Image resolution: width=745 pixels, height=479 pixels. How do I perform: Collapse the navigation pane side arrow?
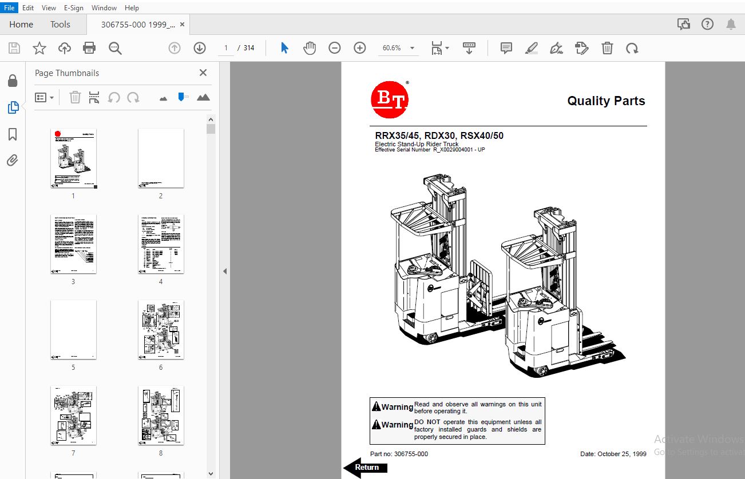pos(225,271)
